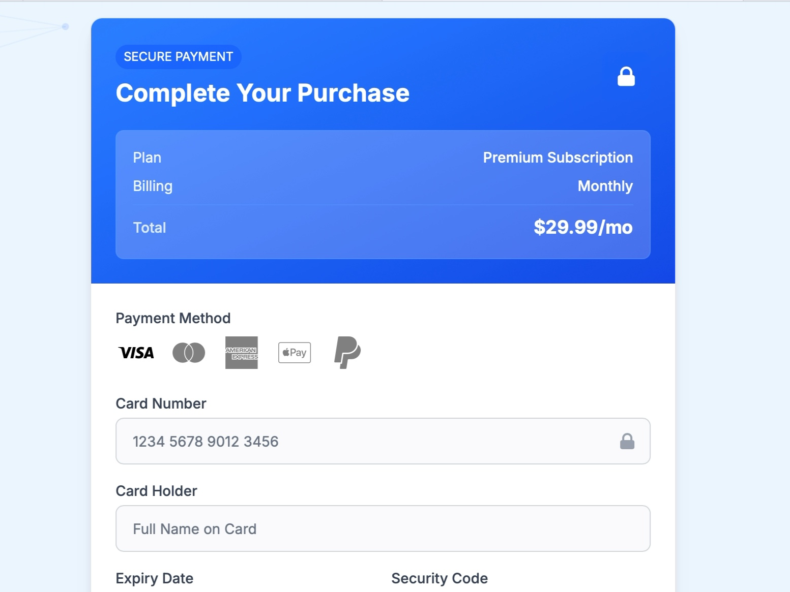The image size is (790, 592).
Task: Select the Visa payment method icon
Action: click(136, 353)
